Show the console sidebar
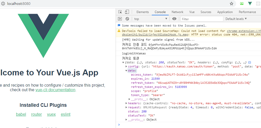Screen dimensions: 261x128 [120, 19]
